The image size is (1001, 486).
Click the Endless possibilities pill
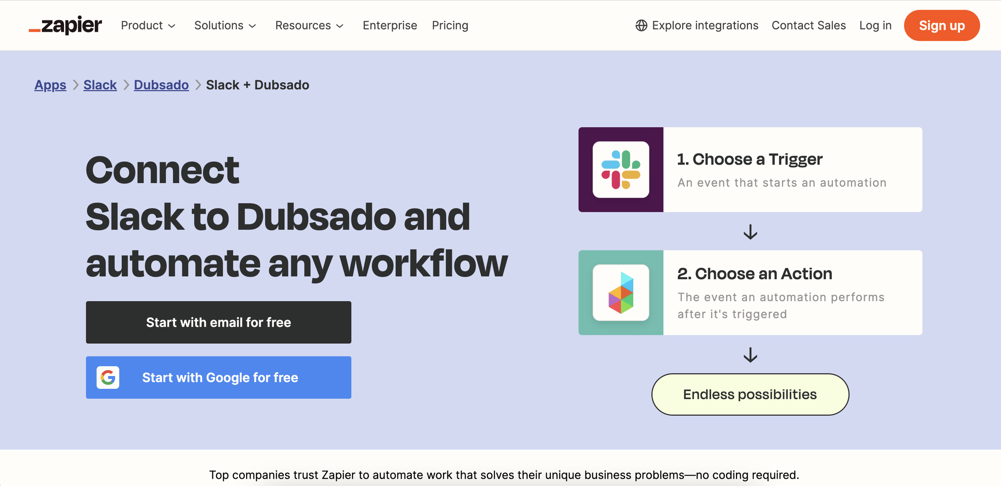click(750, 394)
